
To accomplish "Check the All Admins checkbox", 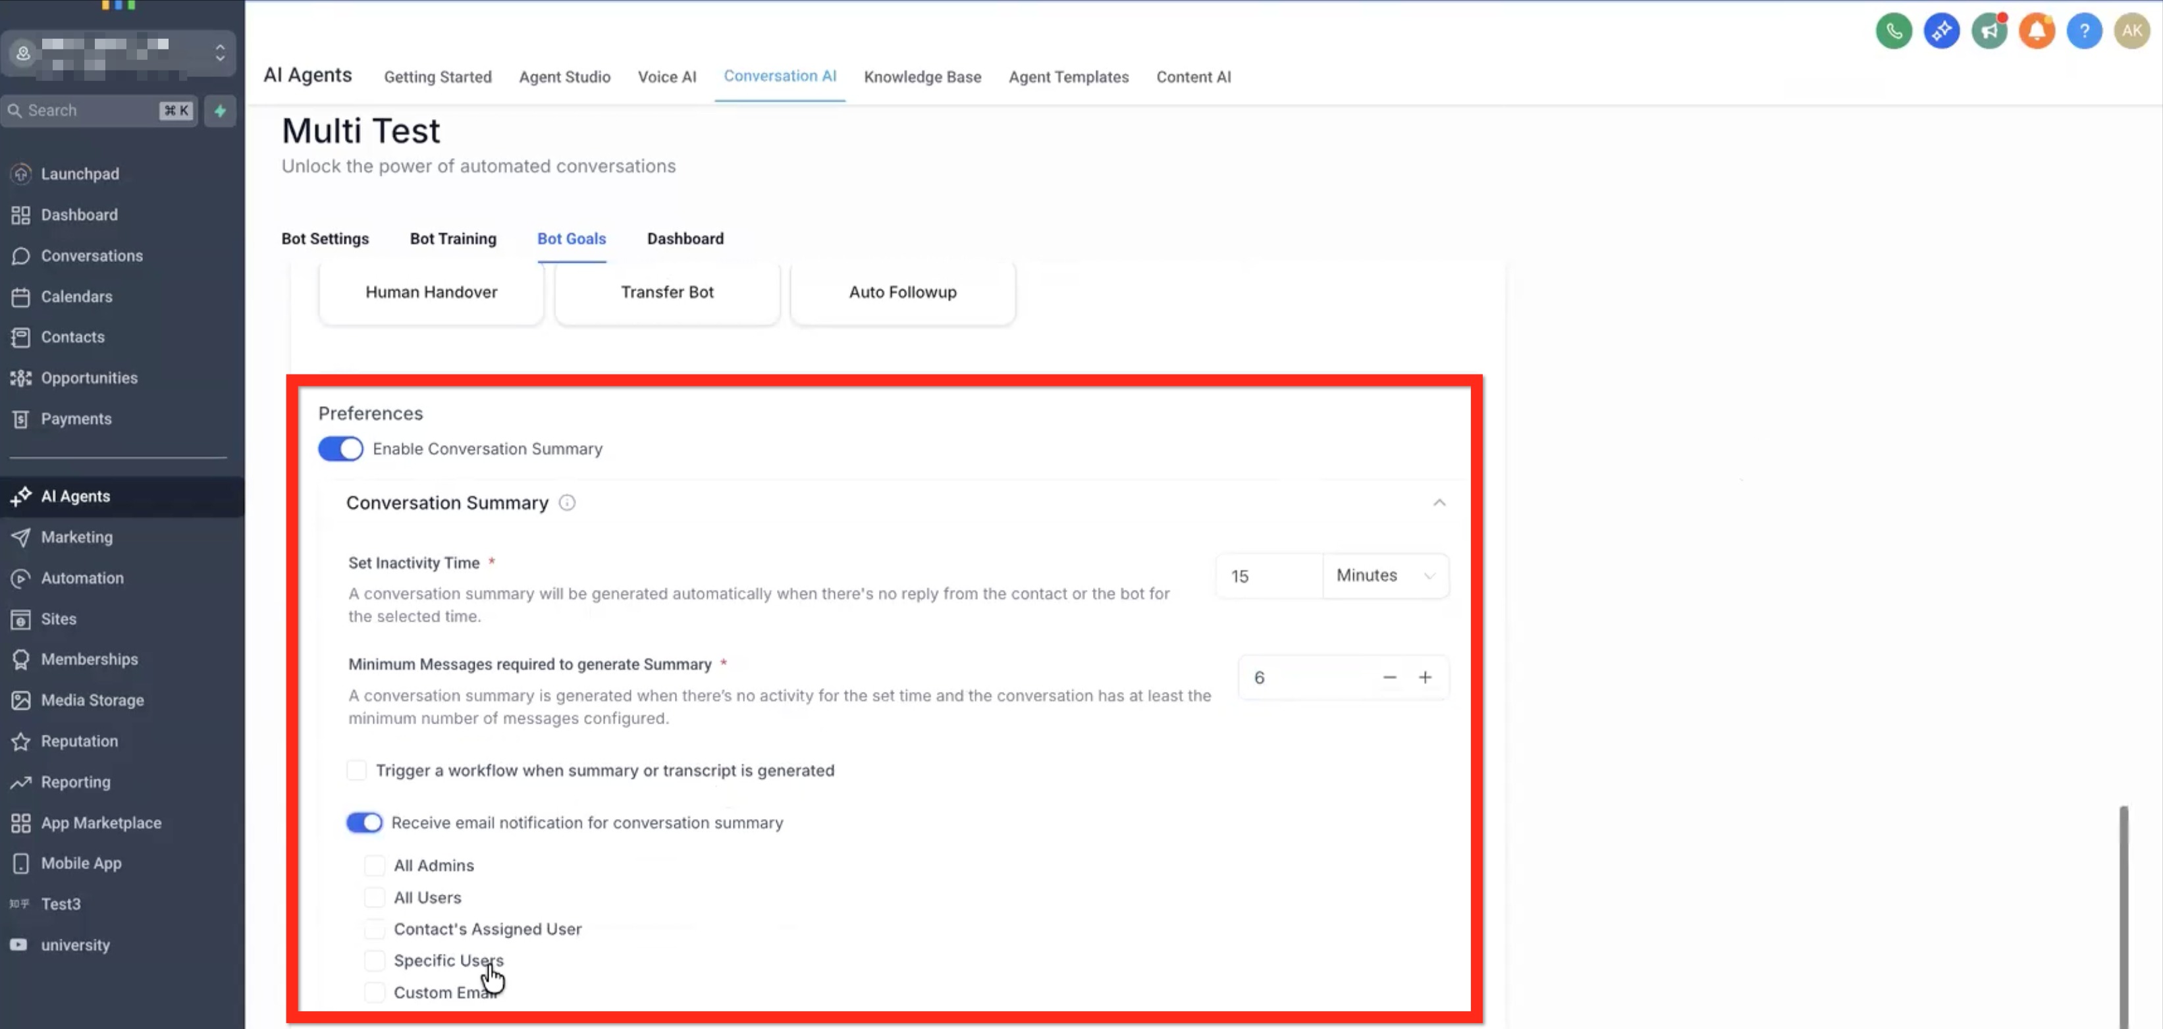I will point(375,865).
